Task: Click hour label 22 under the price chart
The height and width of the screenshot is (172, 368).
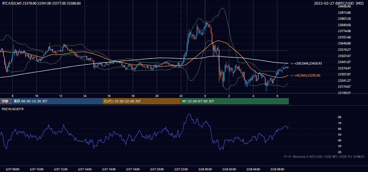Action: click(181, 96)
